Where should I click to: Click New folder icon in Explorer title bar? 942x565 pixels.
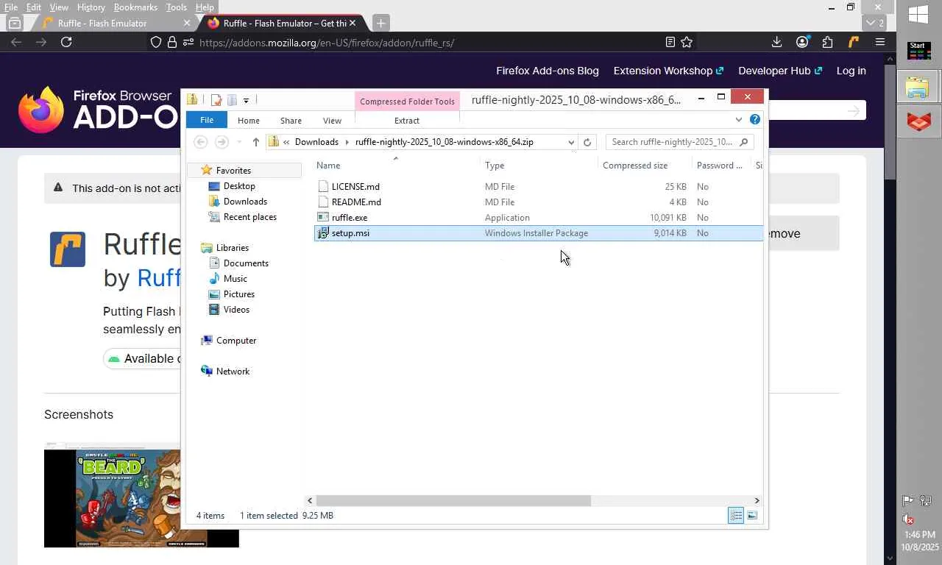click(x=232, y=99)
